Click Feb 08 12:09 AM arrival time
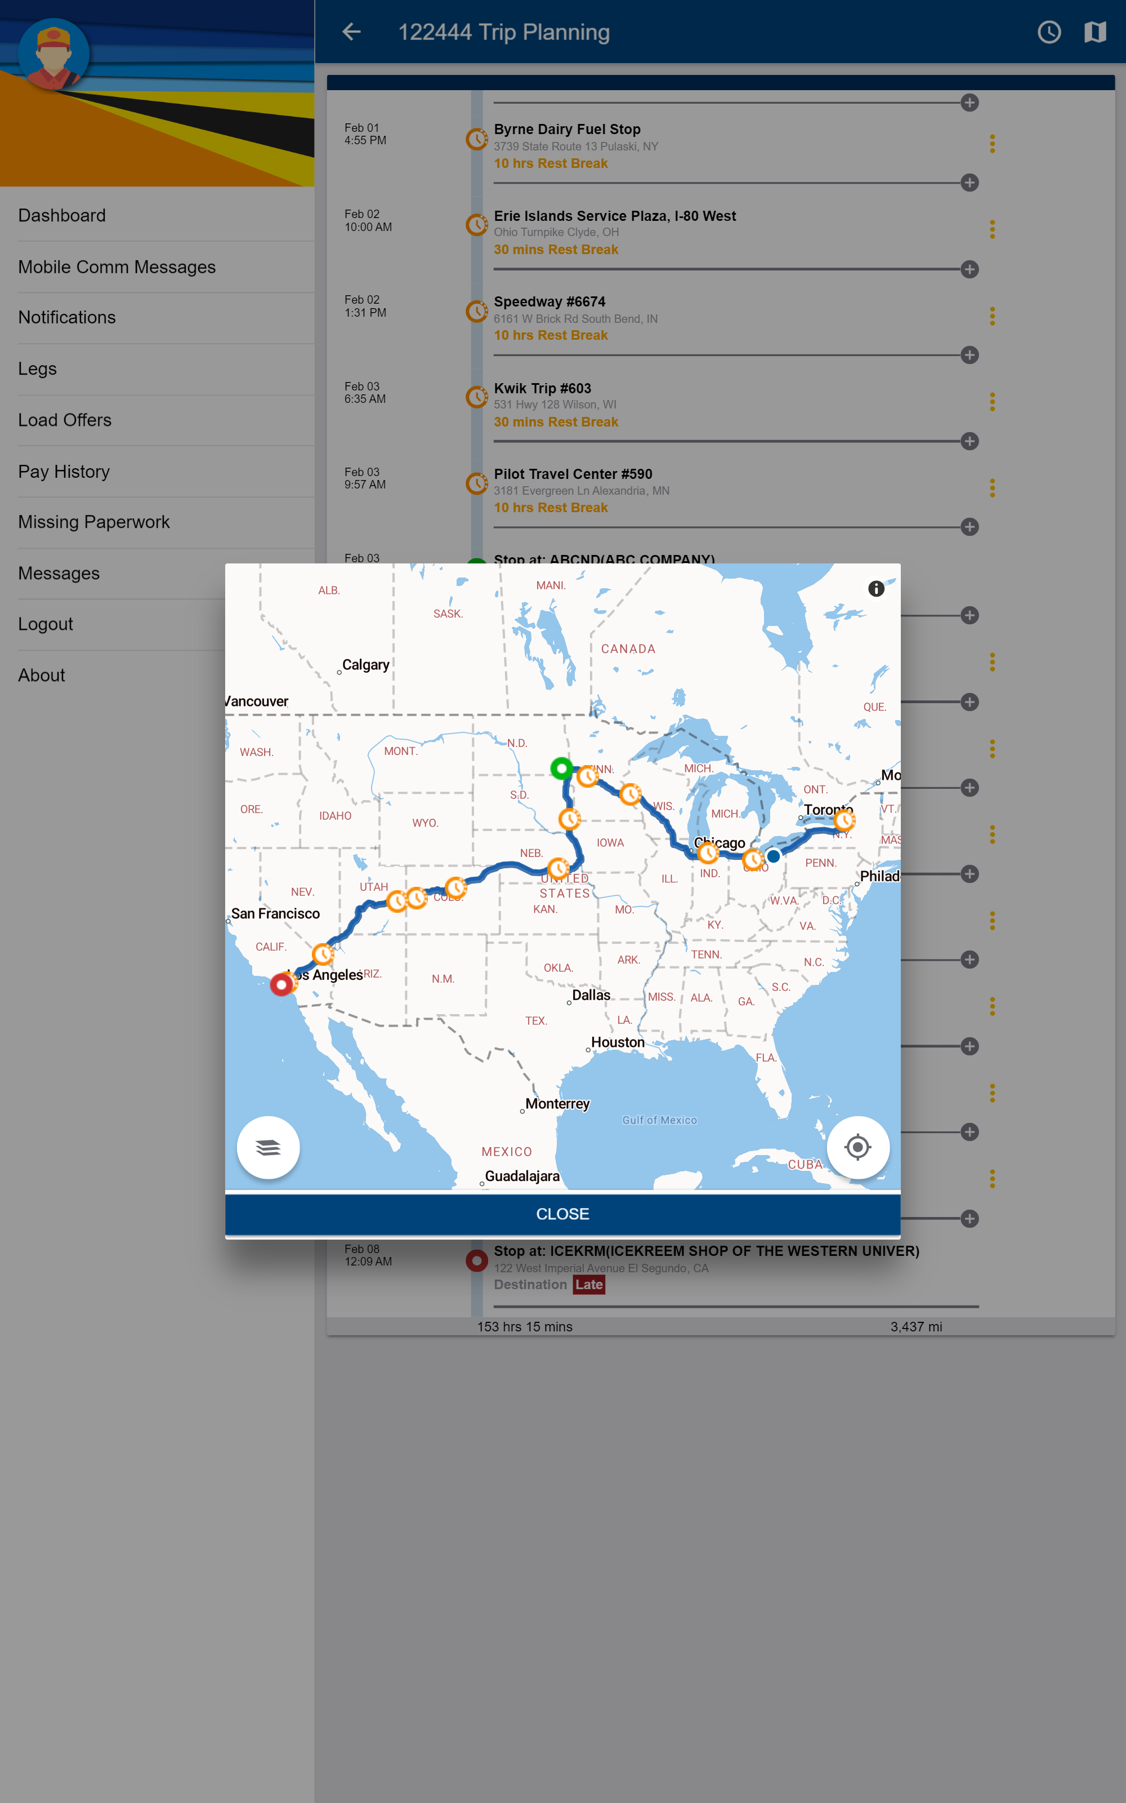Screen dimensions: 1126x1803 click(368, 1255)
